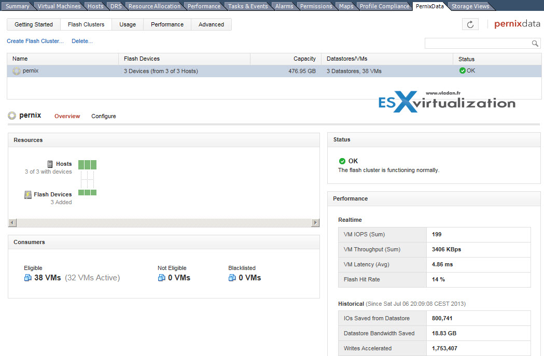Click the 800,741 IOs saved value
Image resolution: width=544 pixels, height=356 pixels.
(x=442, y=318)
